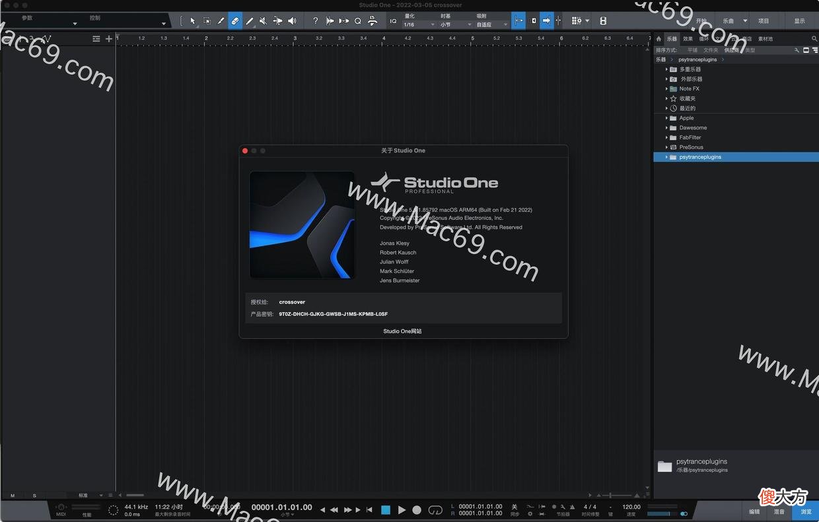
Task: Add a track with the plus icon
Action: pos(109,39)
